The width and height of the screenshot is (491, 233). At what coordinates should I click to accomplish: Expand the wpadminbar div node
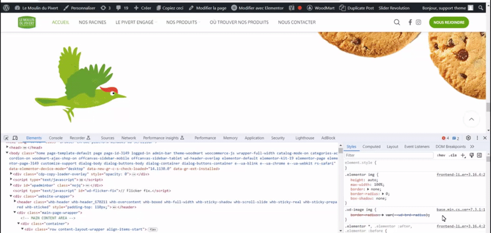(x=11, y=185)
